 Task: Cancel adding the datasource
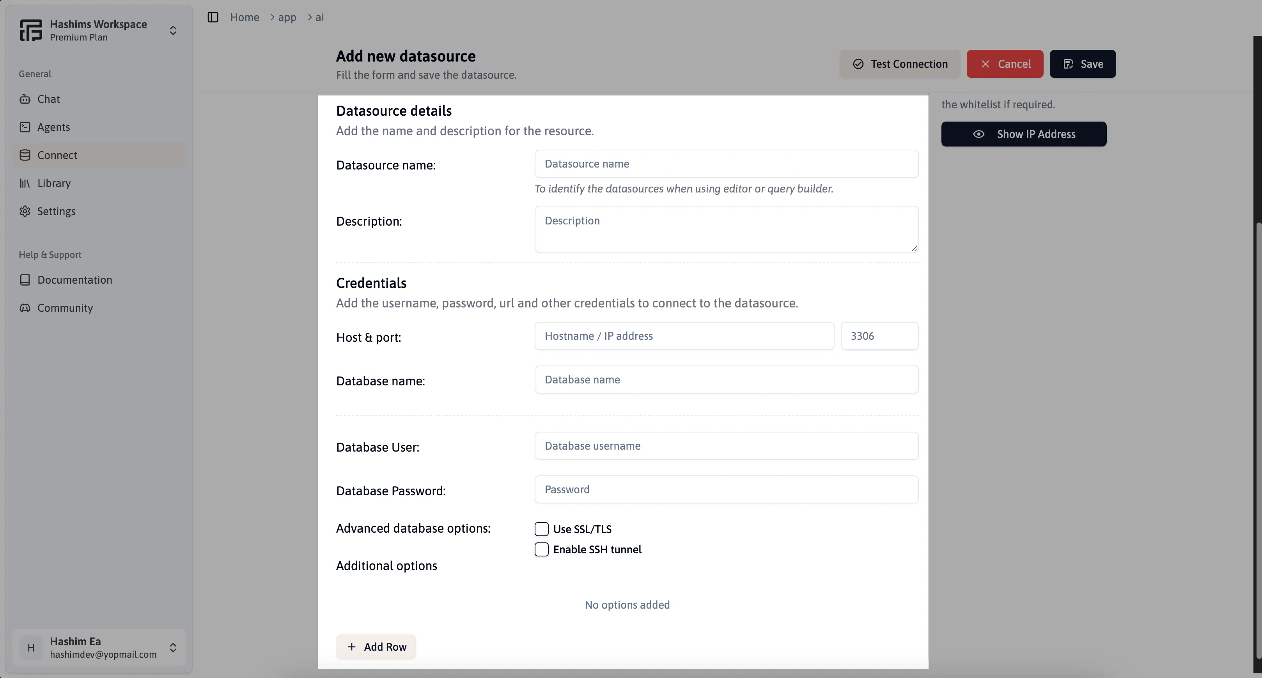pyautogui.click(x=1005, y=64)
